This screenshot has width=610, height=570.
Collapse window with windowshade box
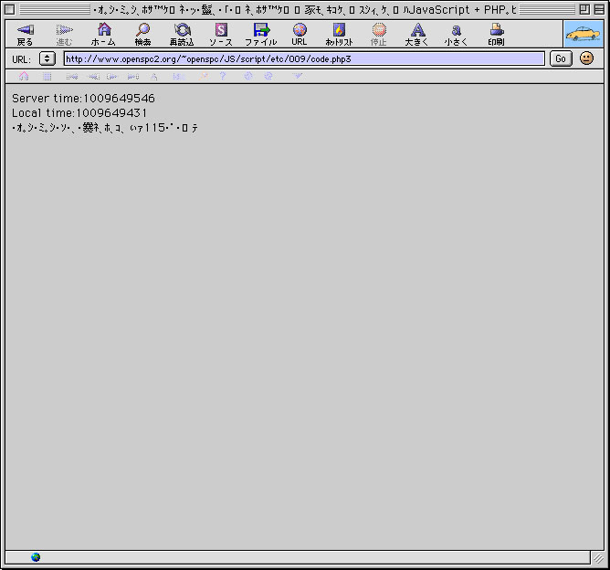599,9
